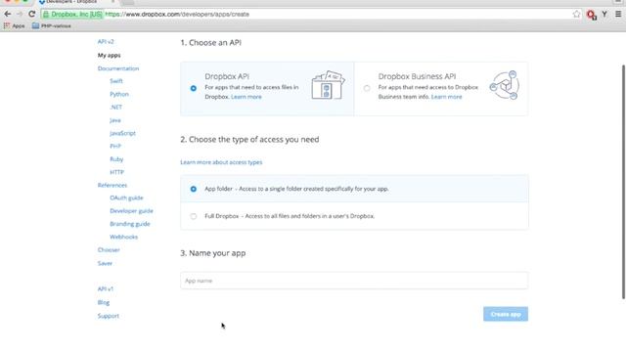Click the browser address bar URL
626x352 pixels.
177,14
